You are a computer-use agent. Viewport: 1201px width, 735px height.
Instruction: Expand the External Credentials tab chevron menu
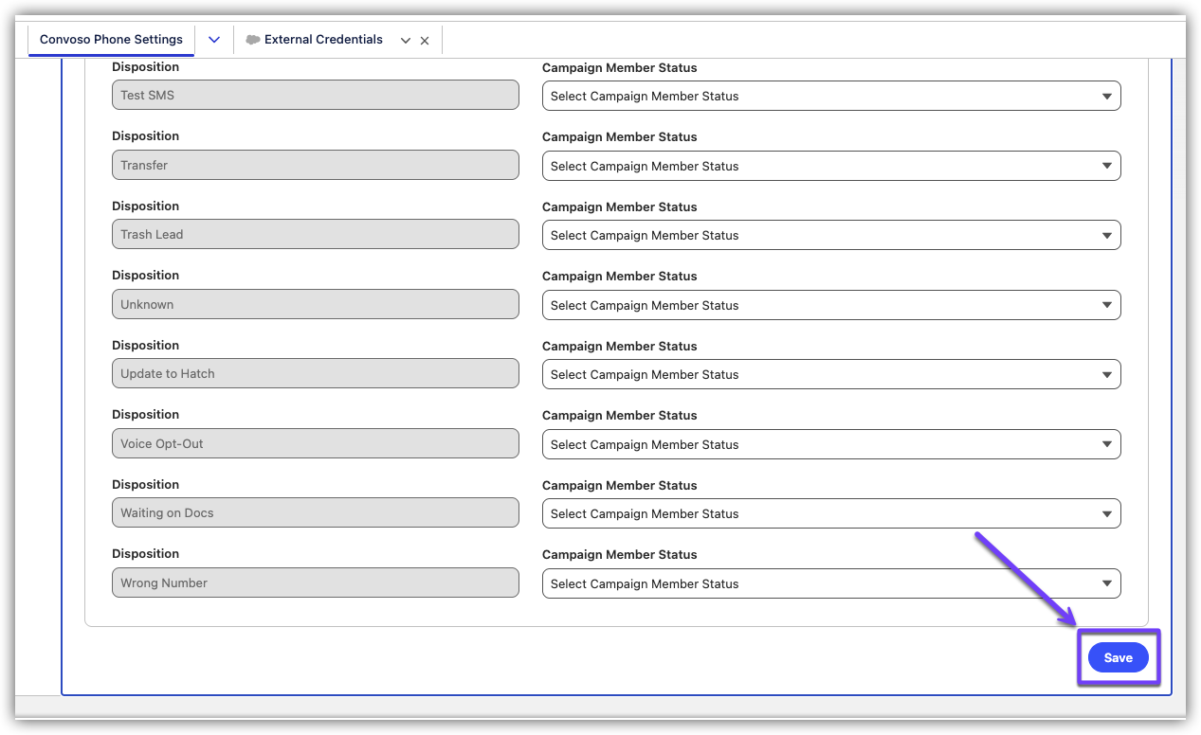[x=406, y=41]
